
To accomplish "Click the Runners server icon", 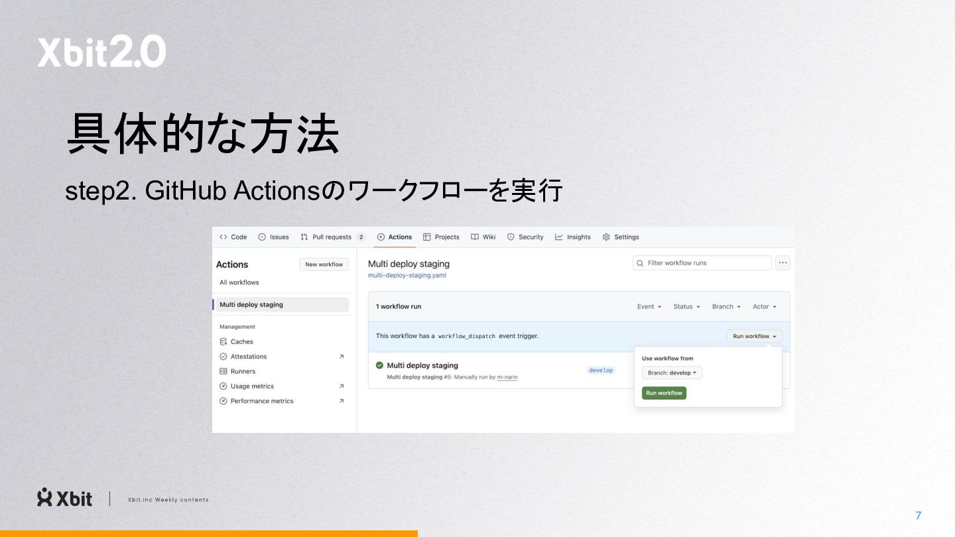I will (x=223, y=371).
